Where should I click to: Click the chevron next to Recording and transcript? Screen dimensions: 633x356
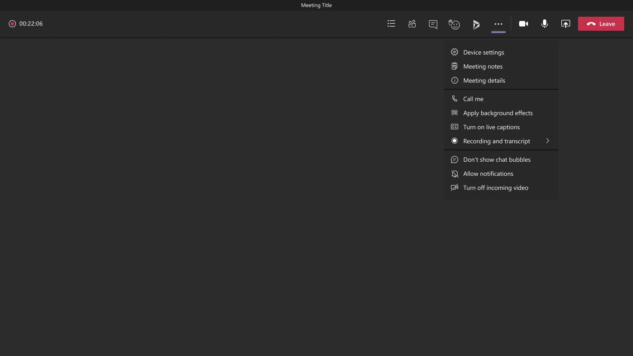click(x=548, y=141)
